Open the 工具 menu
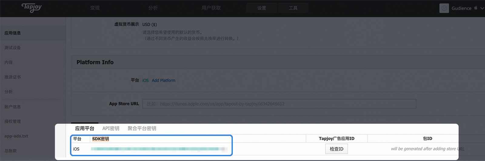 [293, 8]
